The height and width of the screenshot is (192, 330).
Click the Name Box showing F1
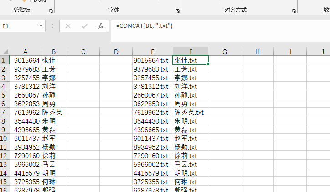pyautogui.click(x=18, y=26)
